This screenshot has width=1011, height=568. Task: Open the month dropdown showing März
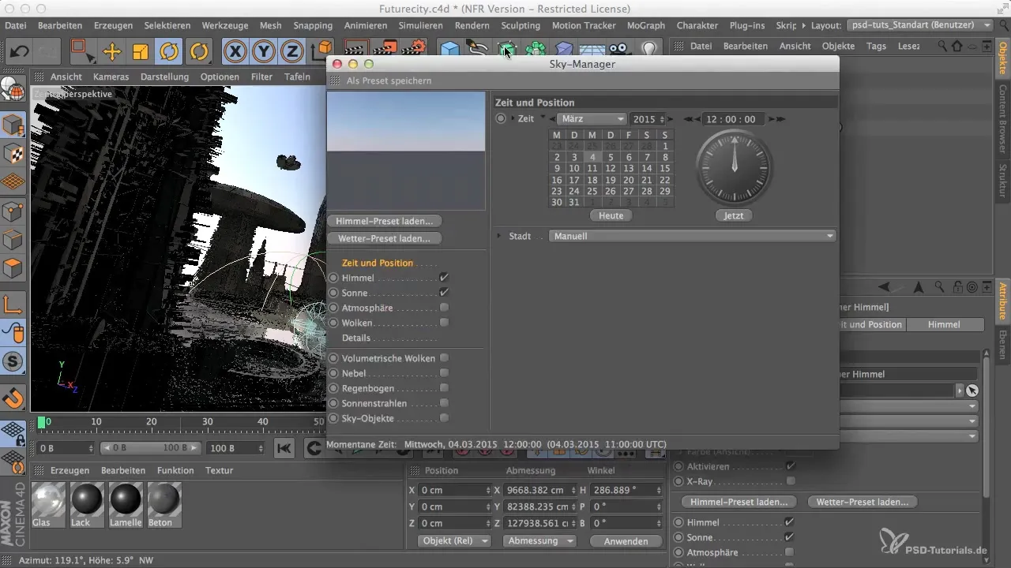[591, 119]
